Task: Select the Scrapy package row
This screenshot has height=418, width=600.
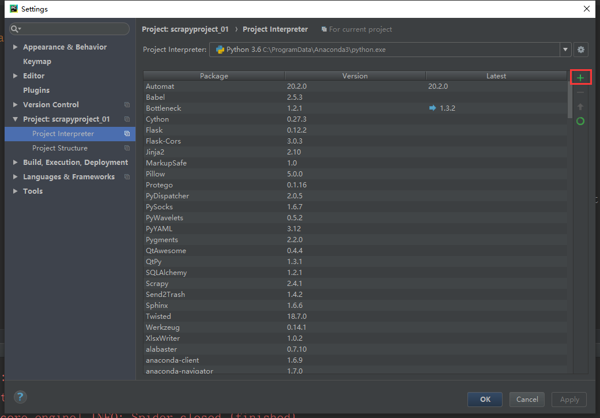Action: tap(355, 284)
